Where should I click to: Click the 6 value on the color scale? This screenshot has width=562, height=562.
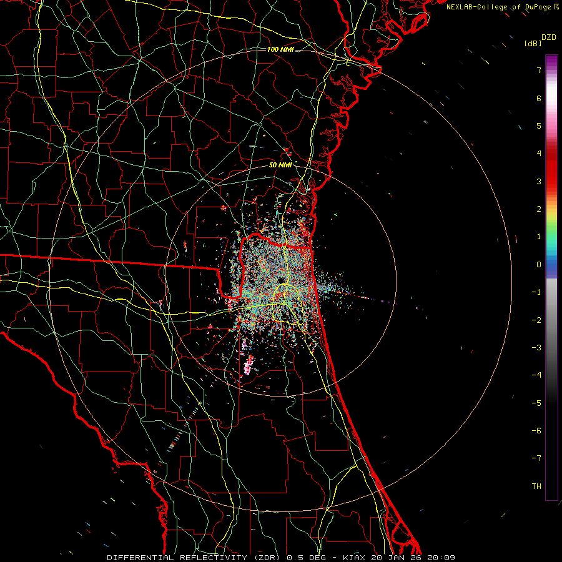click(539, 98)
